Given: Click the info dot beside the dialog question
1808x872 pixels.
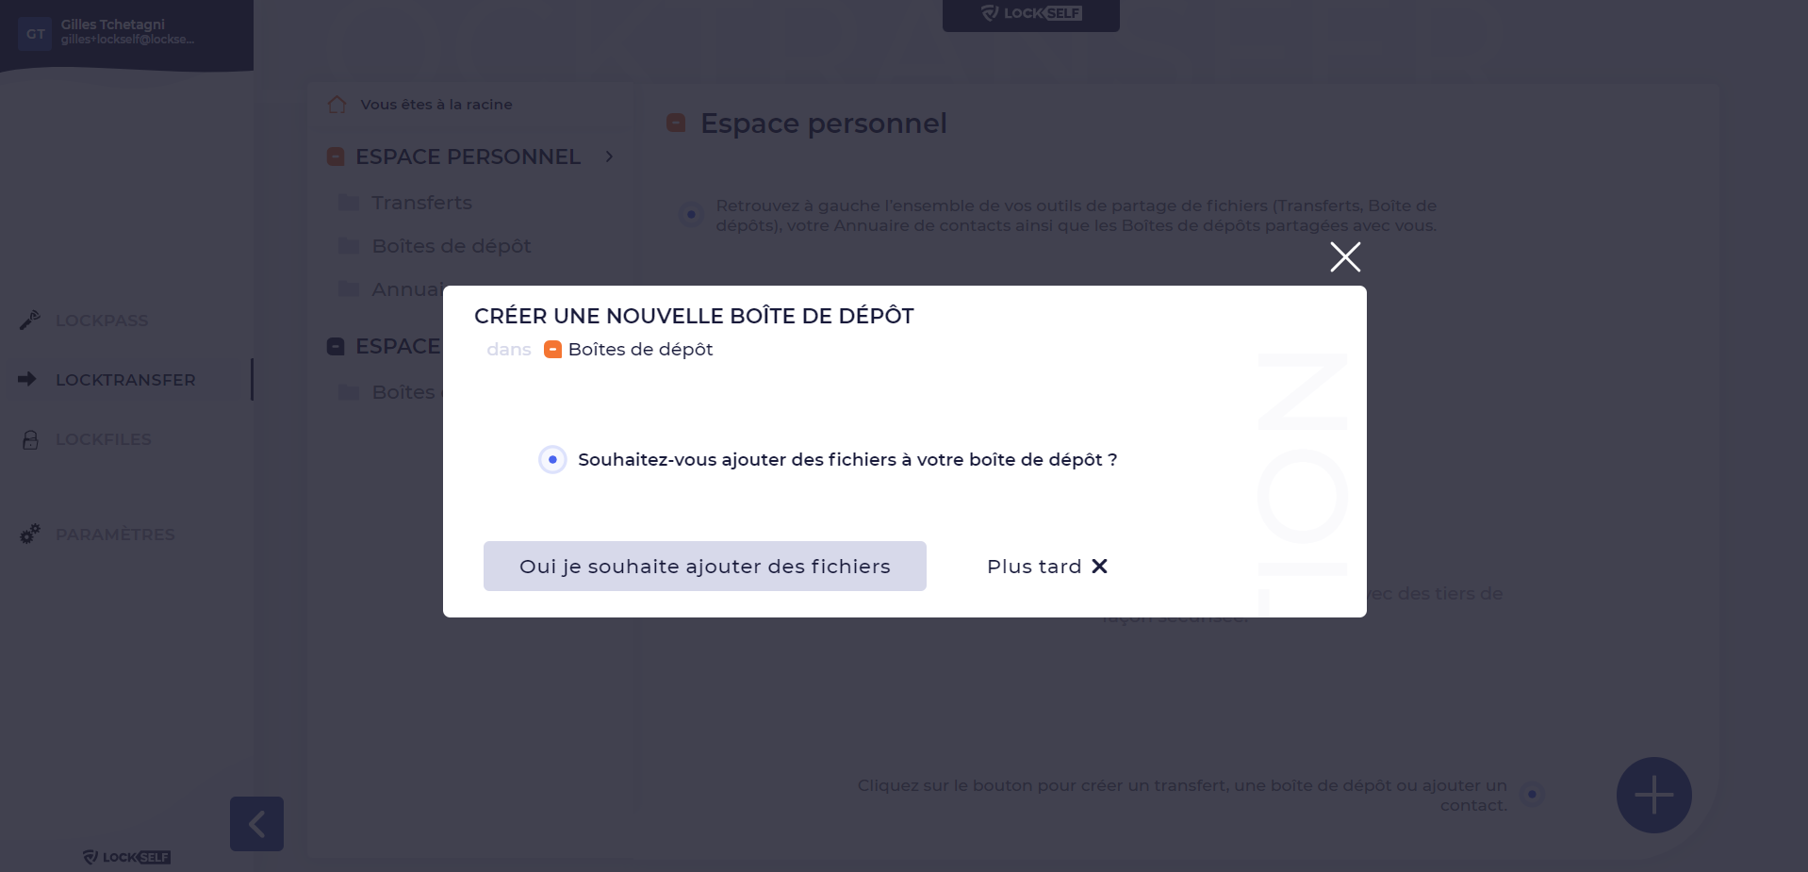Looking at the screenshot, I should coord(552,459).
